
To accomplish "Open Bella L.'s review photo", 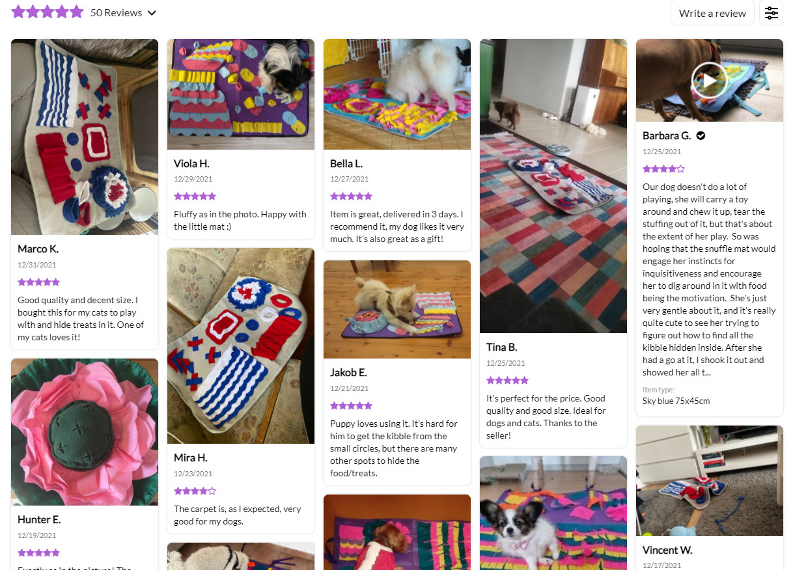I will (x=396, y=94).
